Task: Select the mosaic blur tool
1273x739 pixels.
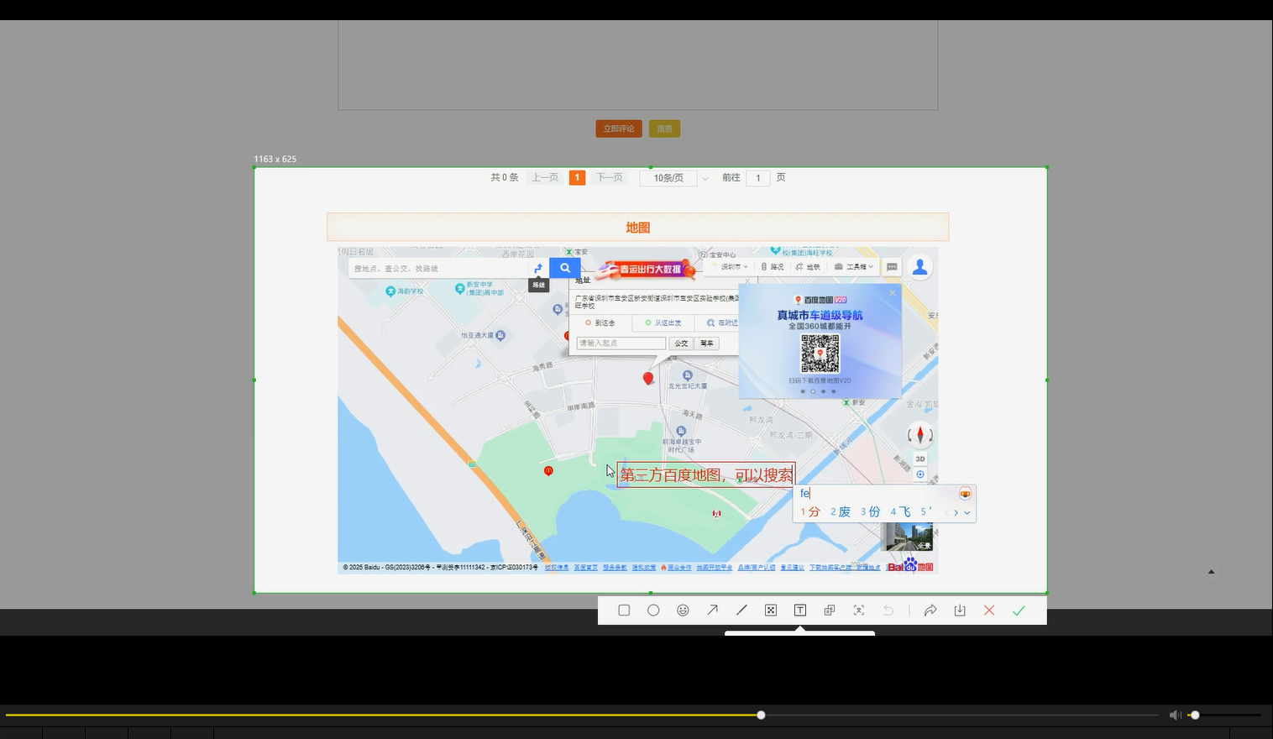Action: [x=771, y=611]
